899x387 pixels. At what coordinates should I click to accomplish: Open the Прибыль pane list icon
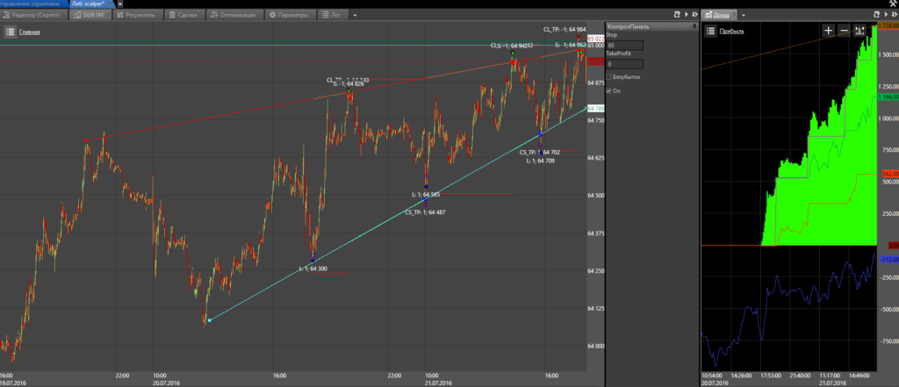click(x=709, y=32)
